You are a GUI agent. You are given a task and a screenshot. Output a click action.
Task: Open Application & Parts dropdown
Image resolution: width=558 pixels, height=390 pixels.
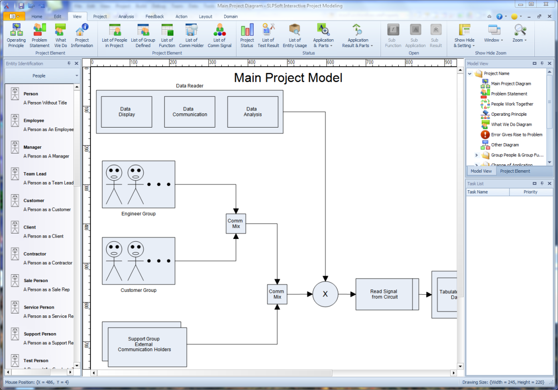coord(323,35)
